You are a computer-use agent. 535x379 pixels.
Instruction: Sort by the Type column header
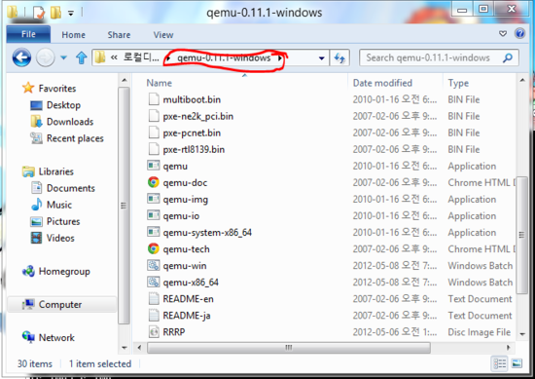point(458,83)
